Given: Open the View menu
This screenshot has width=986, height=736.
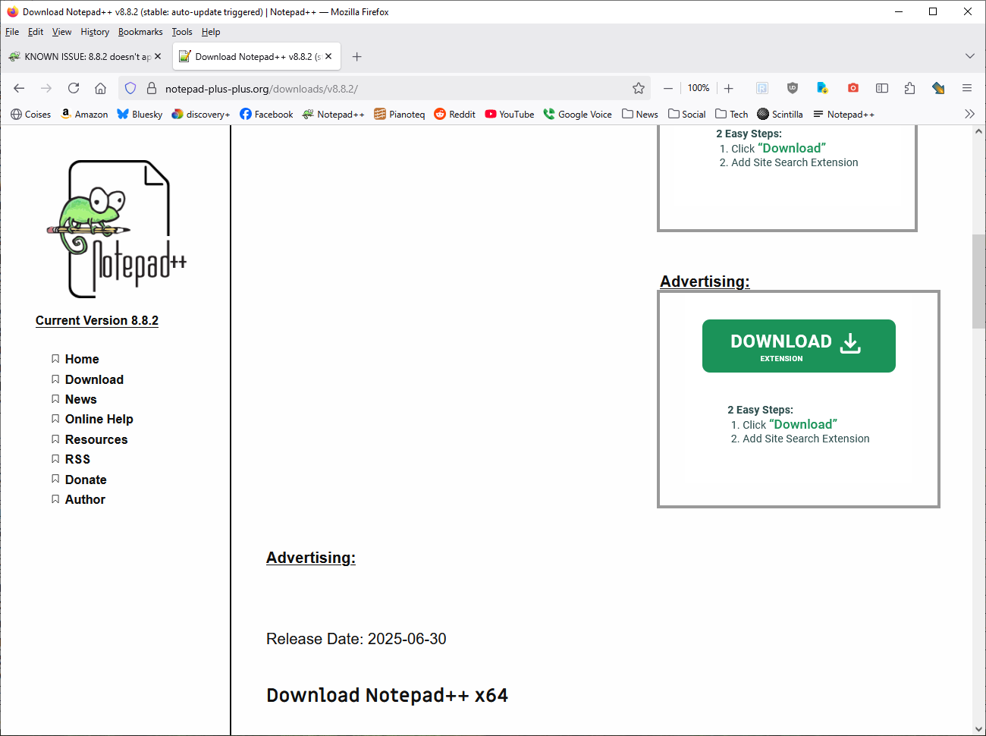Looking at the screenshot, I should point(61,32).
